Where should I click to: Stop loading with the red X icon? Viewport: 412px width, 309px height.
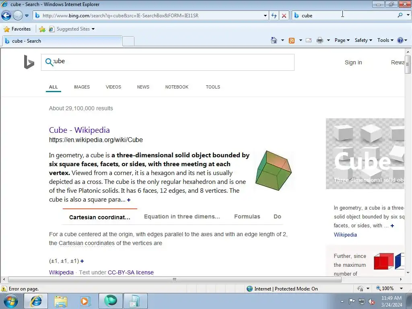pos(284,16)
